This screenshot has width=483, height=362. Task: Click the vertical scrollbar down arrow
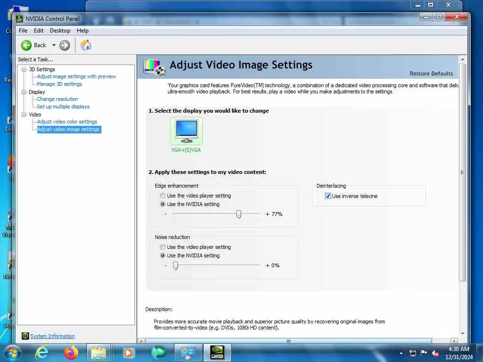click(462, 333)
